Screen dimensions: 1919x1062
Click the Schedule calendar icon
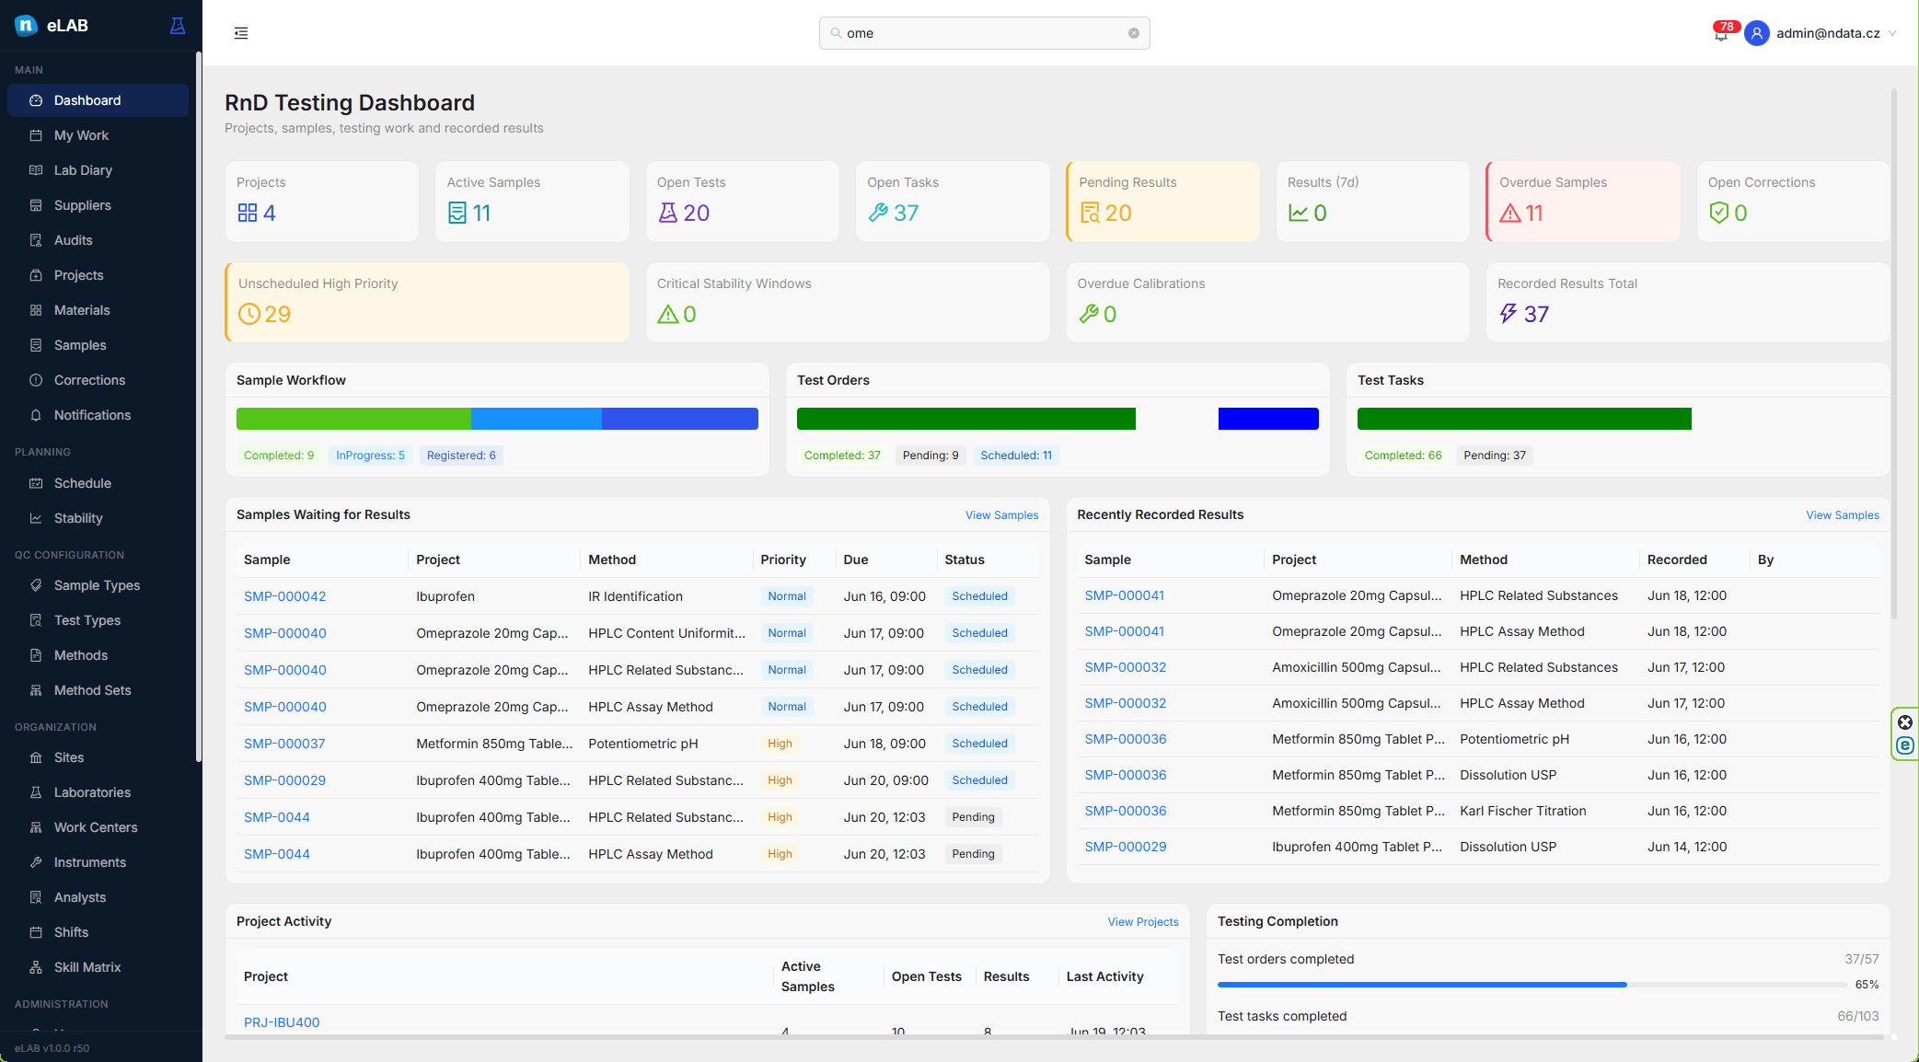coord(36,483)
